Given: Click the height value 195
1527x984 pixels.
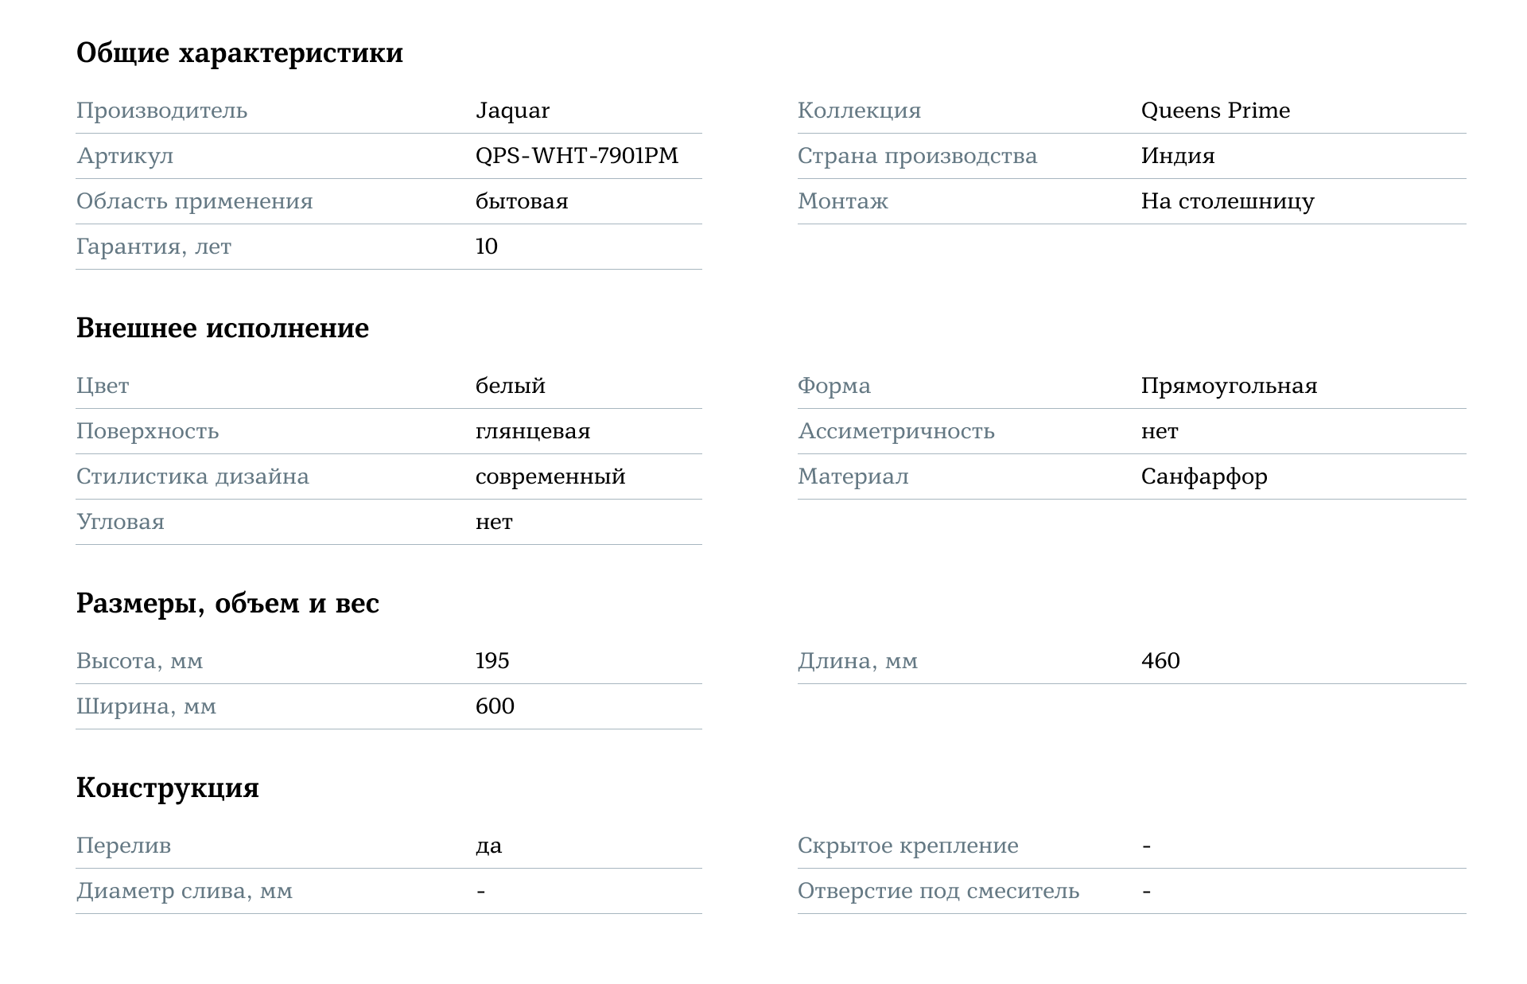Looking at the screenshot, I should (x=492, y=661).
